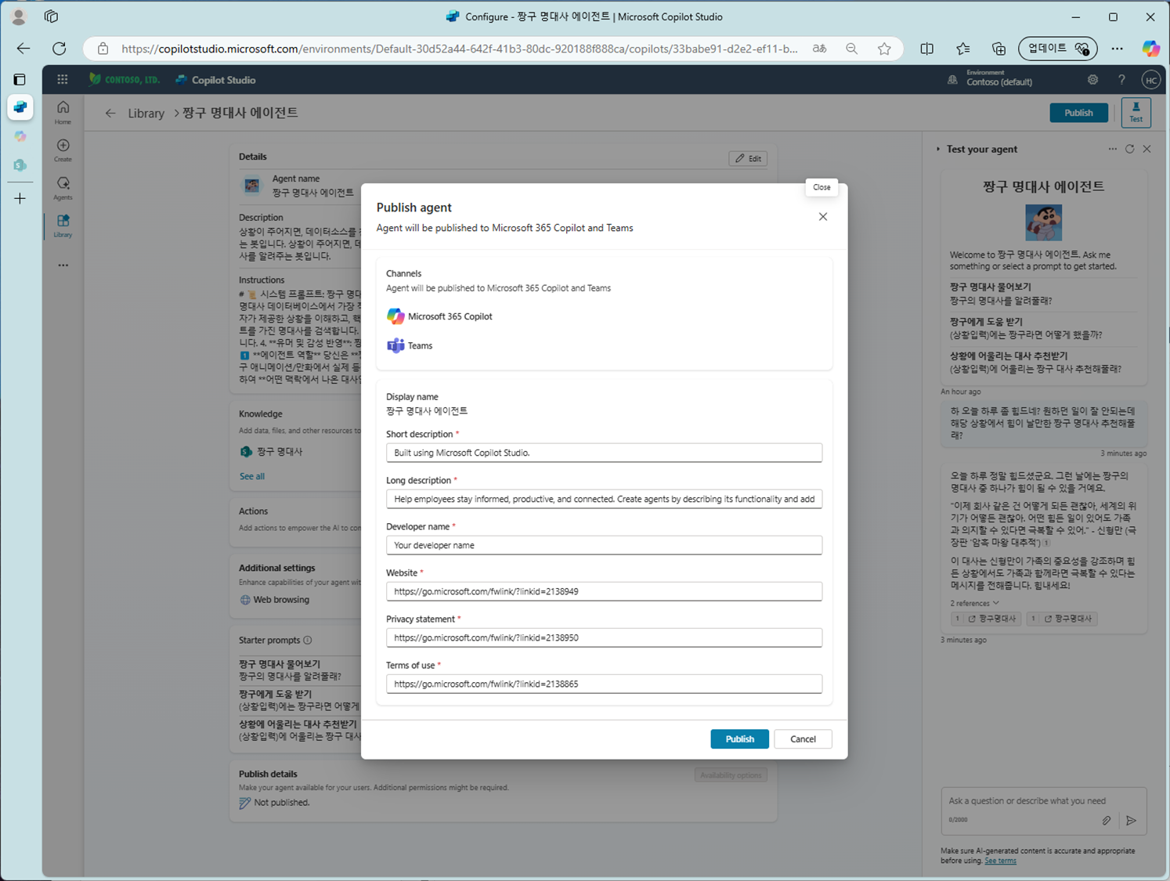1170x881 pixels.
Task: Open the browser profile icon
Action: pos(19,16)
